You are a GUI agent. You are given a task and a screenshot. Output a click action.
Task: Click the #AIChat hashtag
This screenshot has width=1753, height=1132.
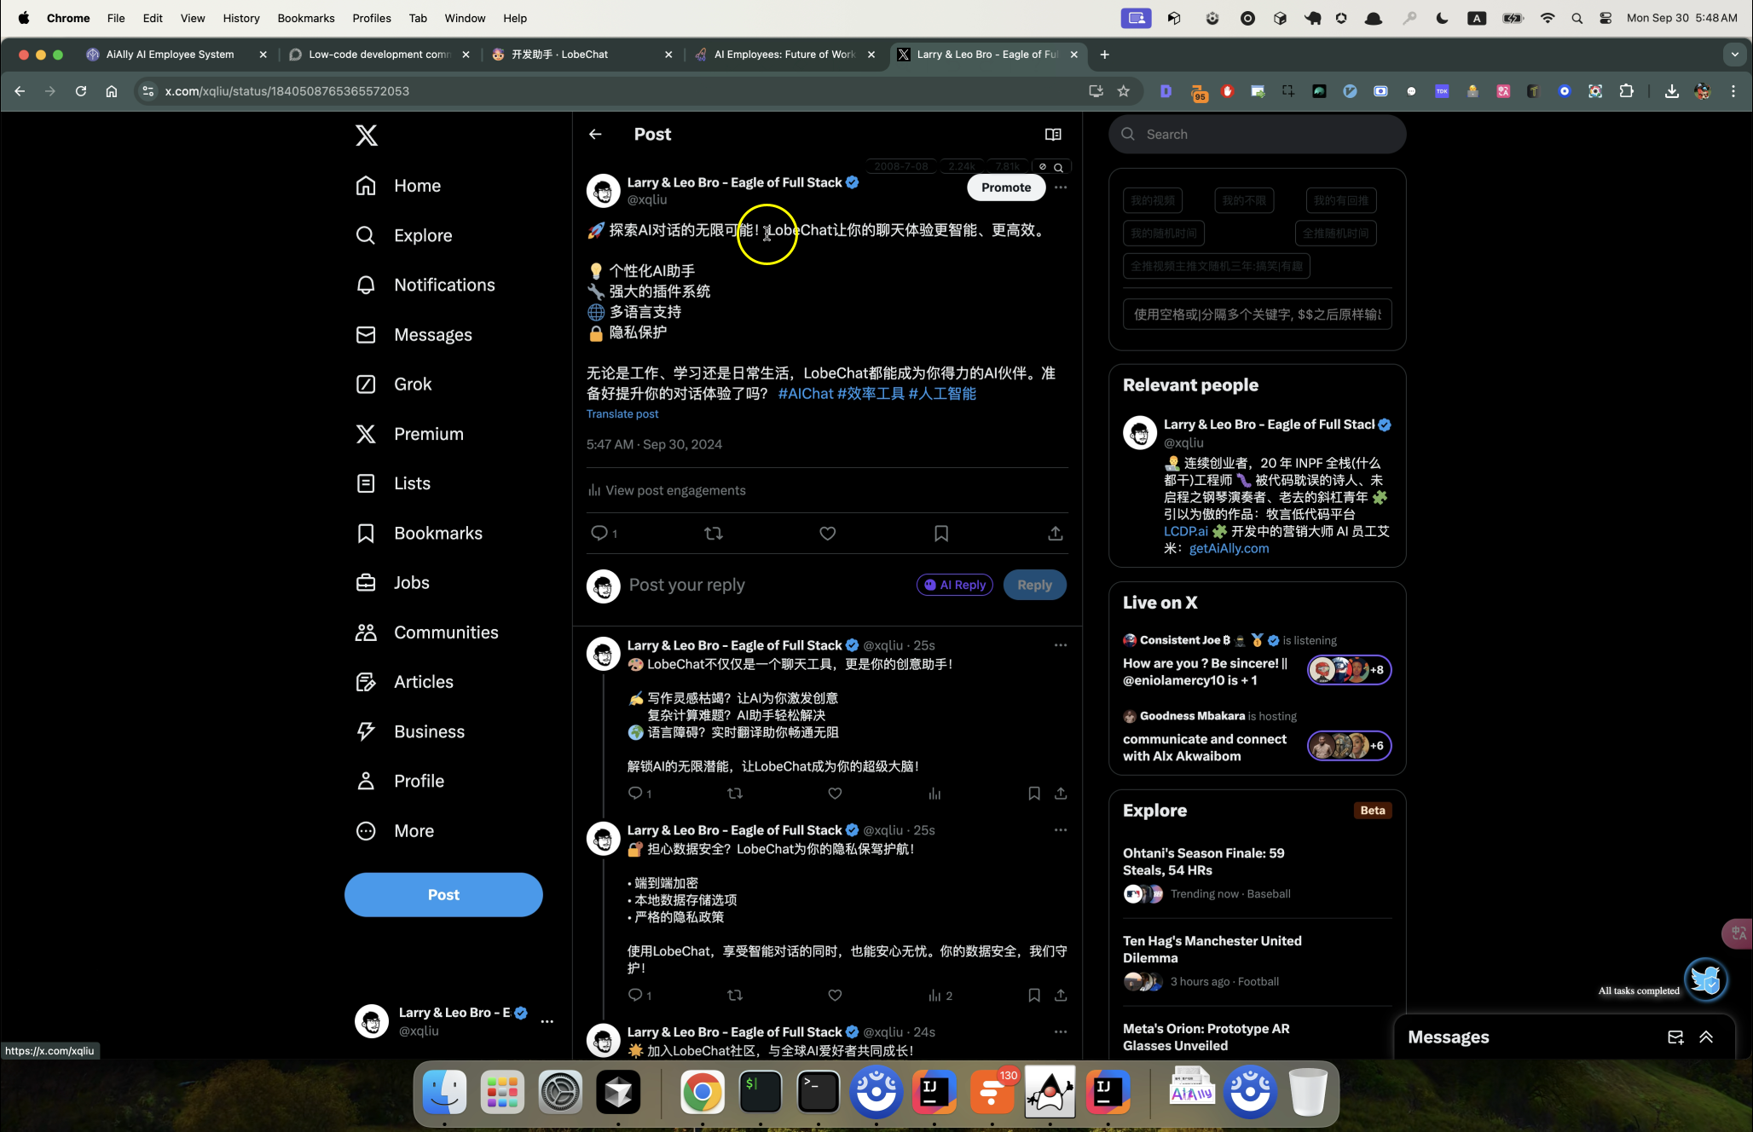point(805,393)
